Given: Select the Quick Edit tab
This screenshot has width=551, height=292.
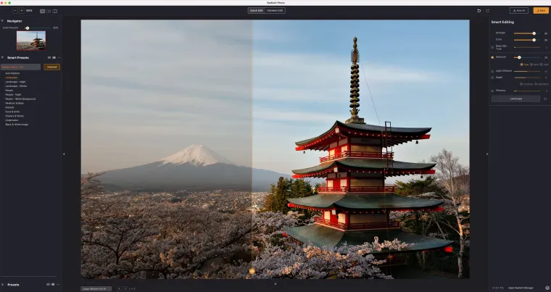Looking at the screenshot, I should click(257, 11).
